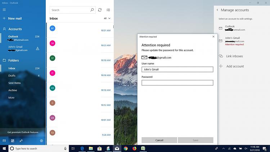Image resolution: width=270 pixels, height=152 pixels.
Task: Open People icon at bottom of sidebar
Action: click(21, 141)
